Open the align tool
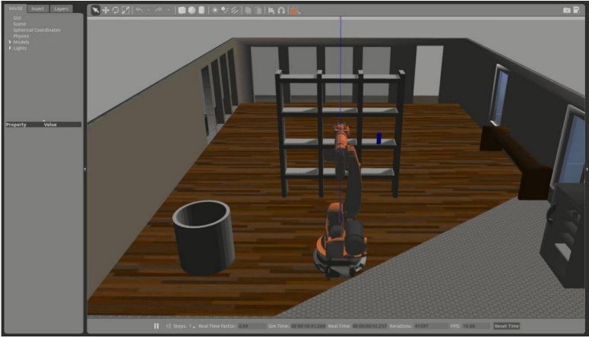 (x=271, y=10)
